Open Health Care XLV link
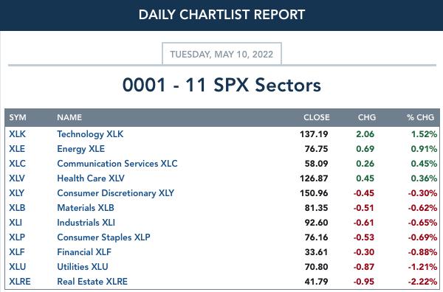Screen dimensions: 443x292 pos(91,178)
